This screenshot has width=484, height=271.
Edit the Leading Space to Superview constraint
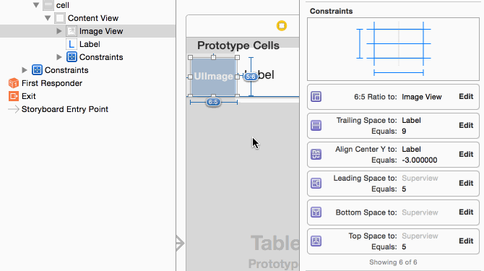[x=466, y=183]
